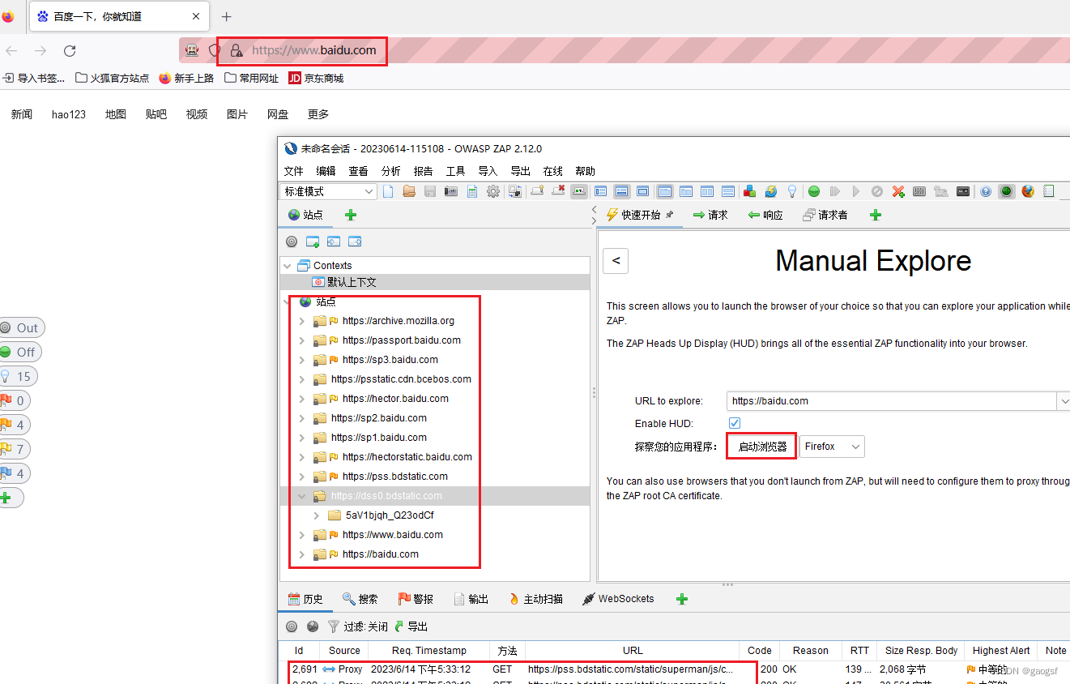Open the standard mode dropdown
The width and height of the screenshot is (1070, 684).
coord(328,191)
